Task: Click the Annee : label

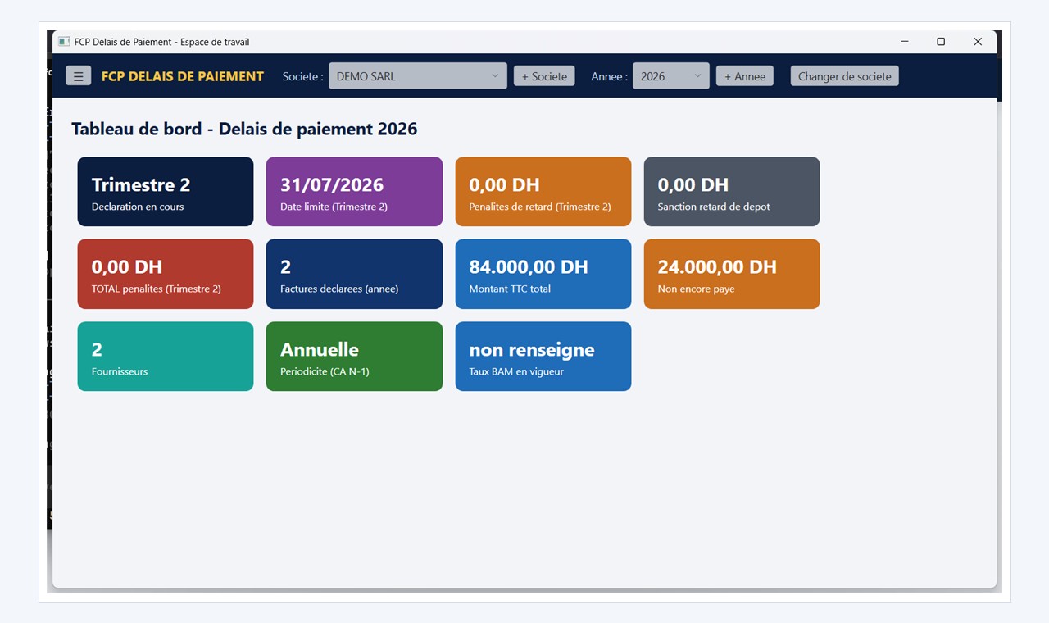Action: [x=610, y=76]
